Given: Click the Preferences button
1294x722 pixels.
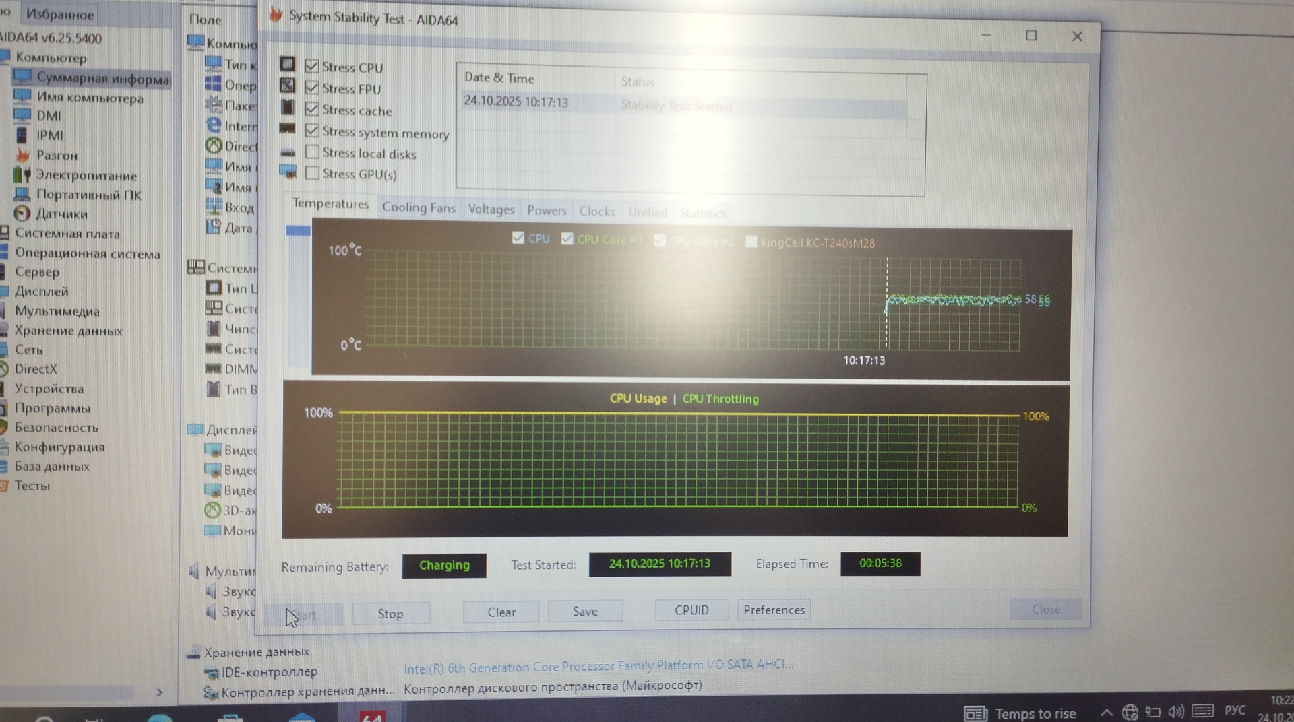Looking at the screenshot, I should tap(774, 610).
